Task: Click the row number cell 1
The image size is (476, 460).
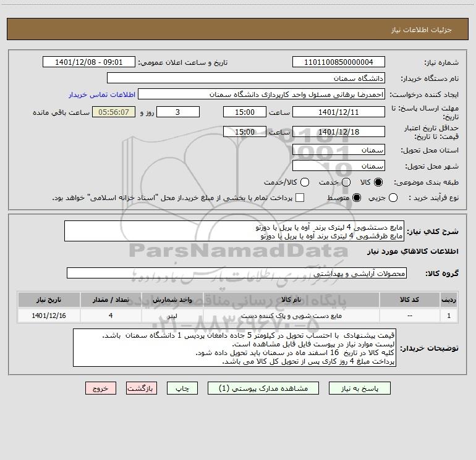Action: (449, 316)
